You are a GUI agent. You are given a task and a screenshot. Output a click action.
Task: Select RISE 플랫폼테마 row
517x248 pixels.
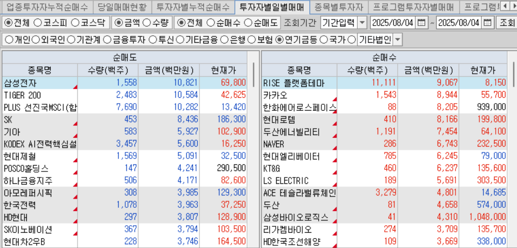[385, 83]
